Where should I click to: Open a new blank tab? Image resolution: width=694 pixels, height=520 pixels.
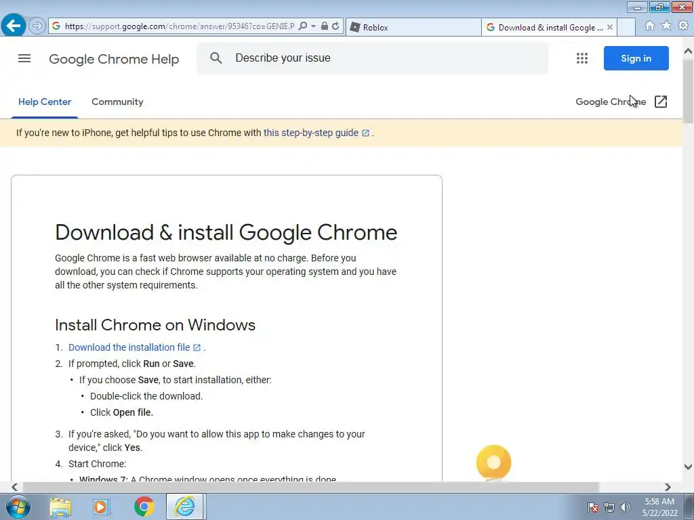pyautogui.click(x=626, y=27)
